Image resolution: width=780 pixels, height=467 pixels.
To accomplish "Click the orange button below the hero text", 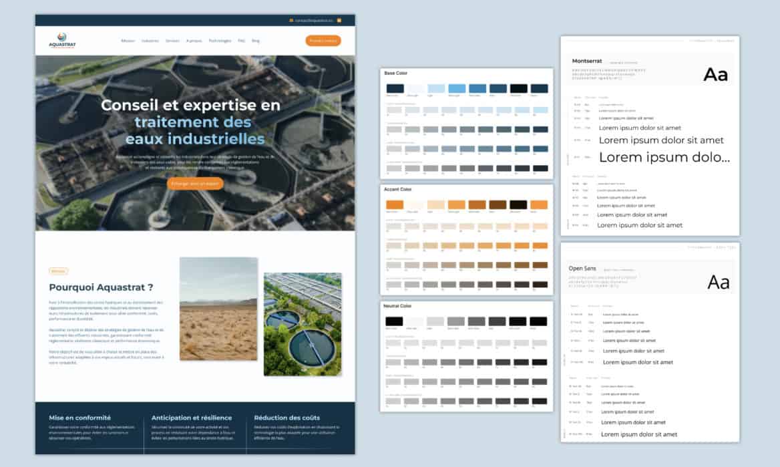I will coord(195,184).
